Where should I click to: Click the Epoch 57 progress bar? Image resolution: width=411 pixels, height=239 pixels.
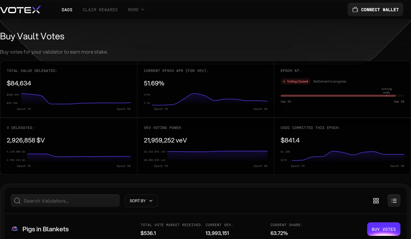coord(342,96)
